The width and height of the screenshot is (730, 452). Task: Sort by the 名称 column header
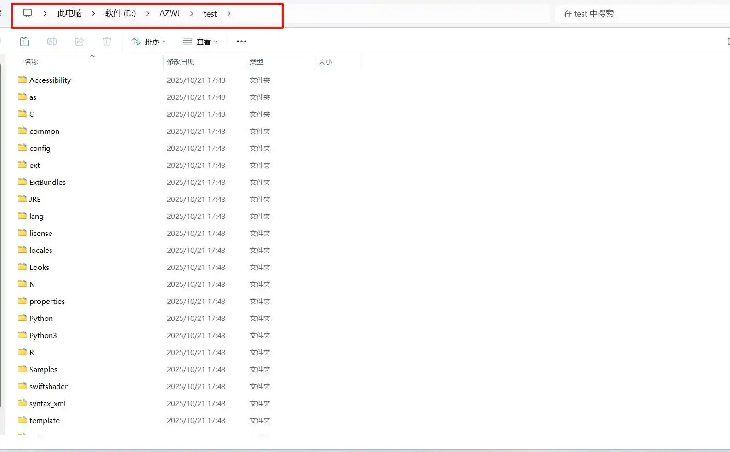click(x=31, y=62)
